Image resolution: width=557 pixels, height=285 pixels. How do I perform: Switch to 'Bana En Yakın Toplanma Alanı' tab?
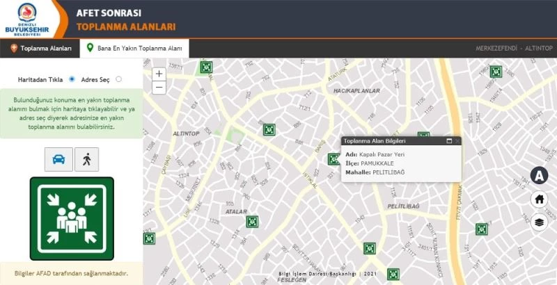click(x=134, y=49)
